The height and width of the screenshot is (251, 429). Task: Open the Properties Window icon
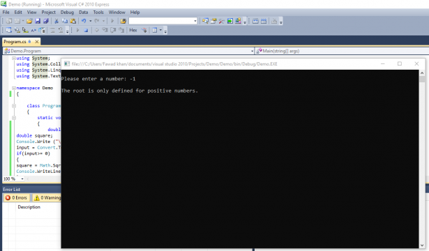click(x=213, y=21)
